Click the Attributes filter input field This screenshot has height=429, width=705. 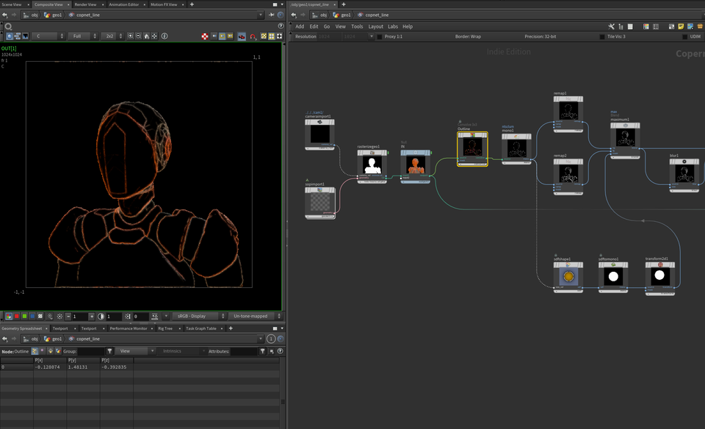pyautogui.click(x=243, y=351)
